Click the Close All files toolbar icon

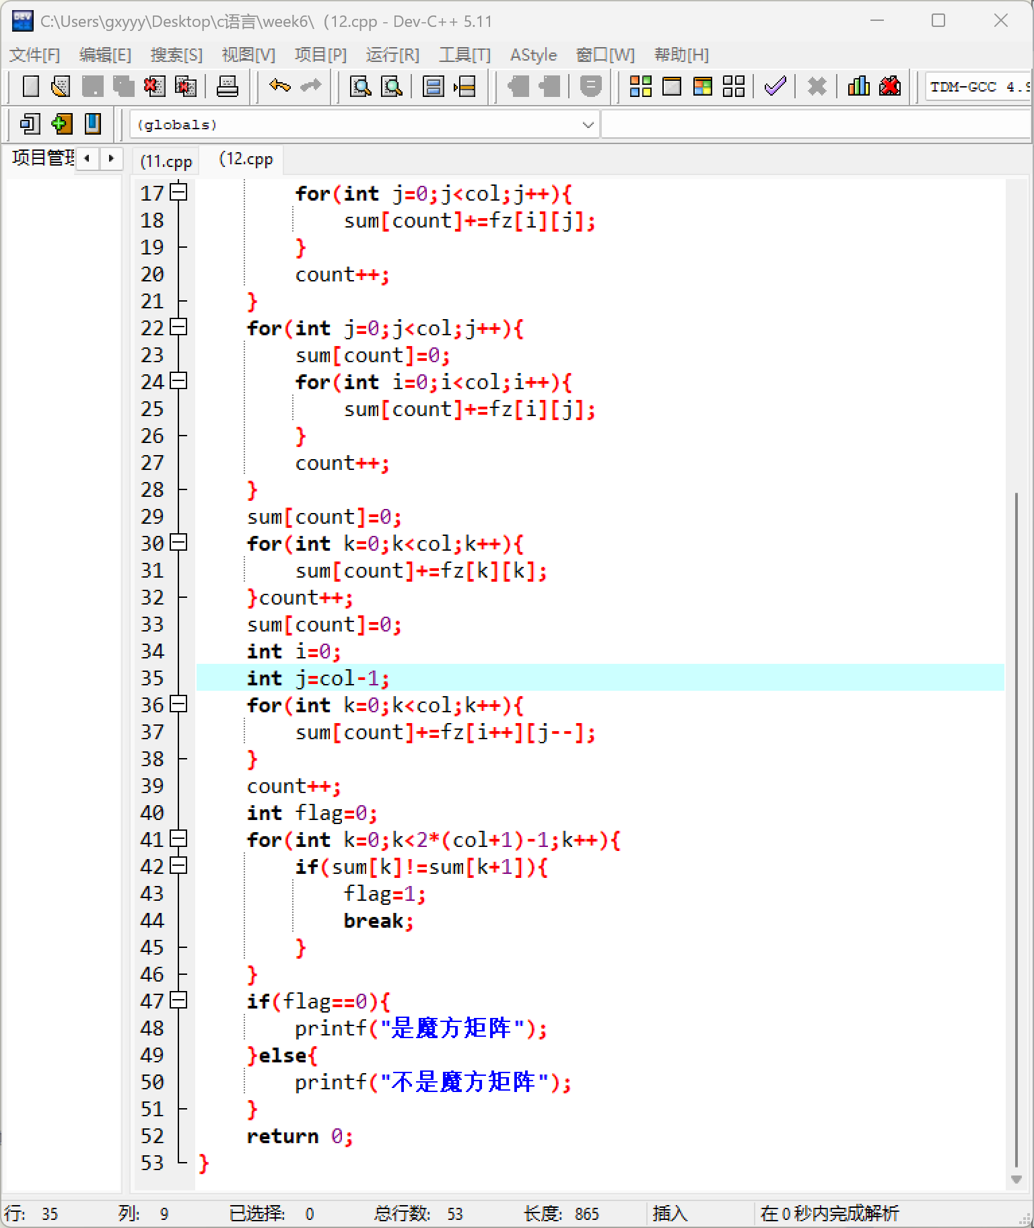tap(185, 86)
